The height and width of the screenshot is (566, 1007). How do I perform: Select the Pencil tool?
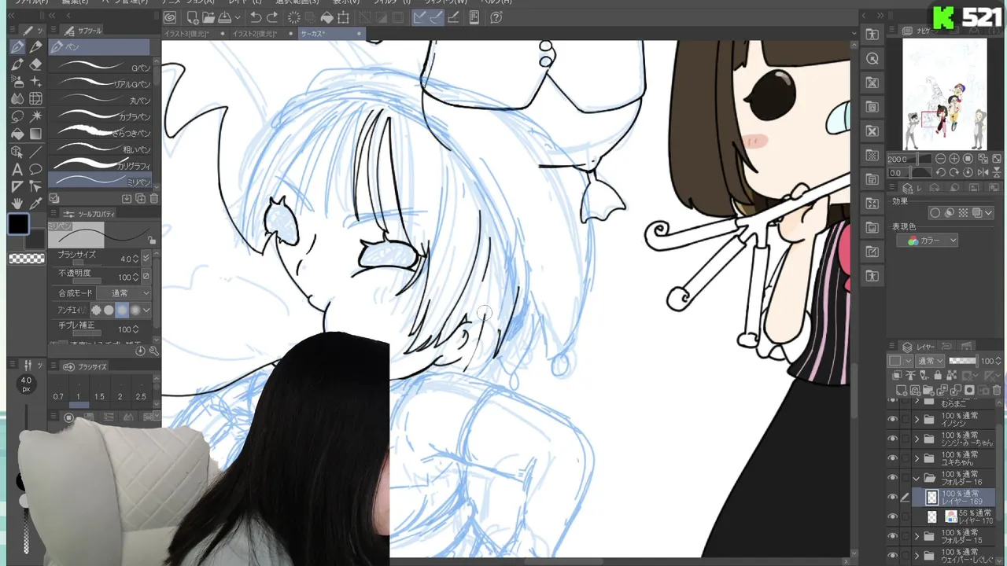click(35, 47)
